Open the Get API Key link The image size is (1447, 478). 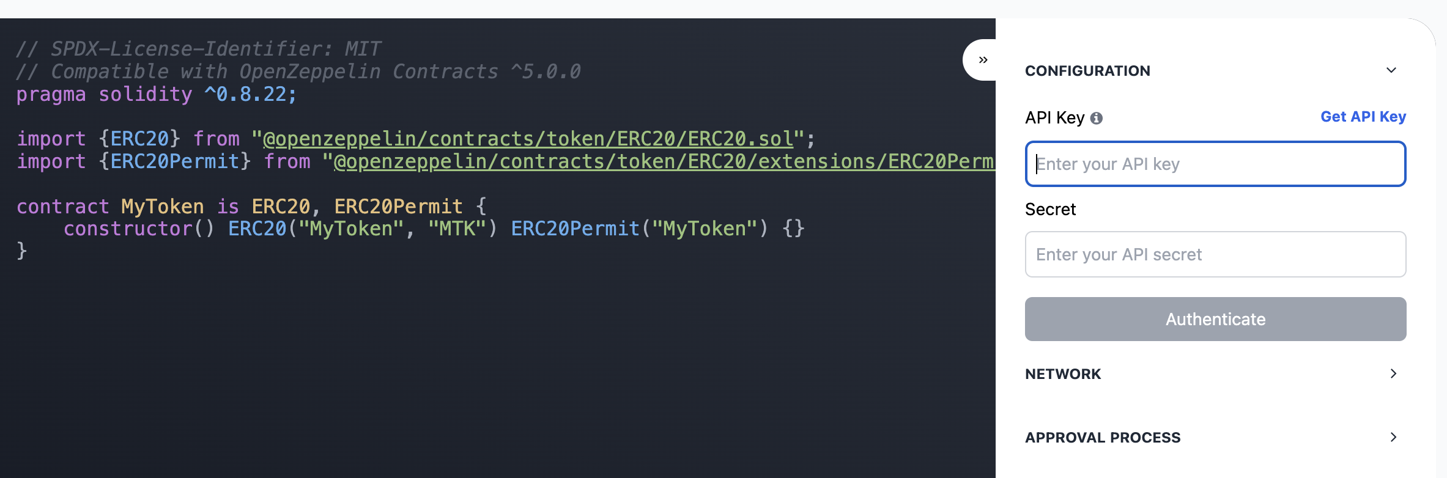pyautogui.click(x=1363, y=116)
